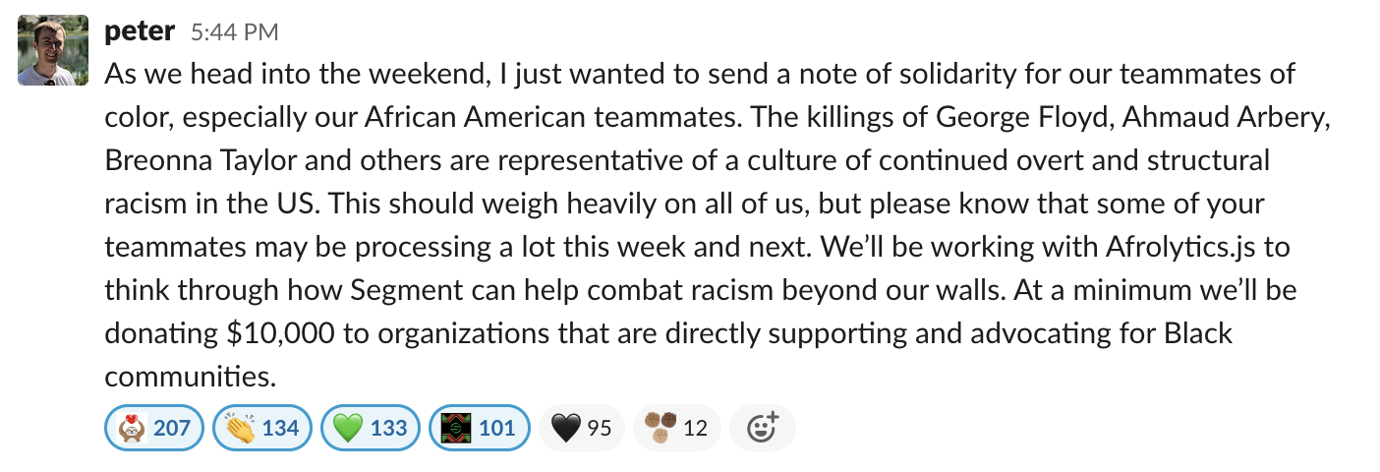Click the black heart emoji
This screenshot has height=472, width=1380.
(x=565, y=428)
